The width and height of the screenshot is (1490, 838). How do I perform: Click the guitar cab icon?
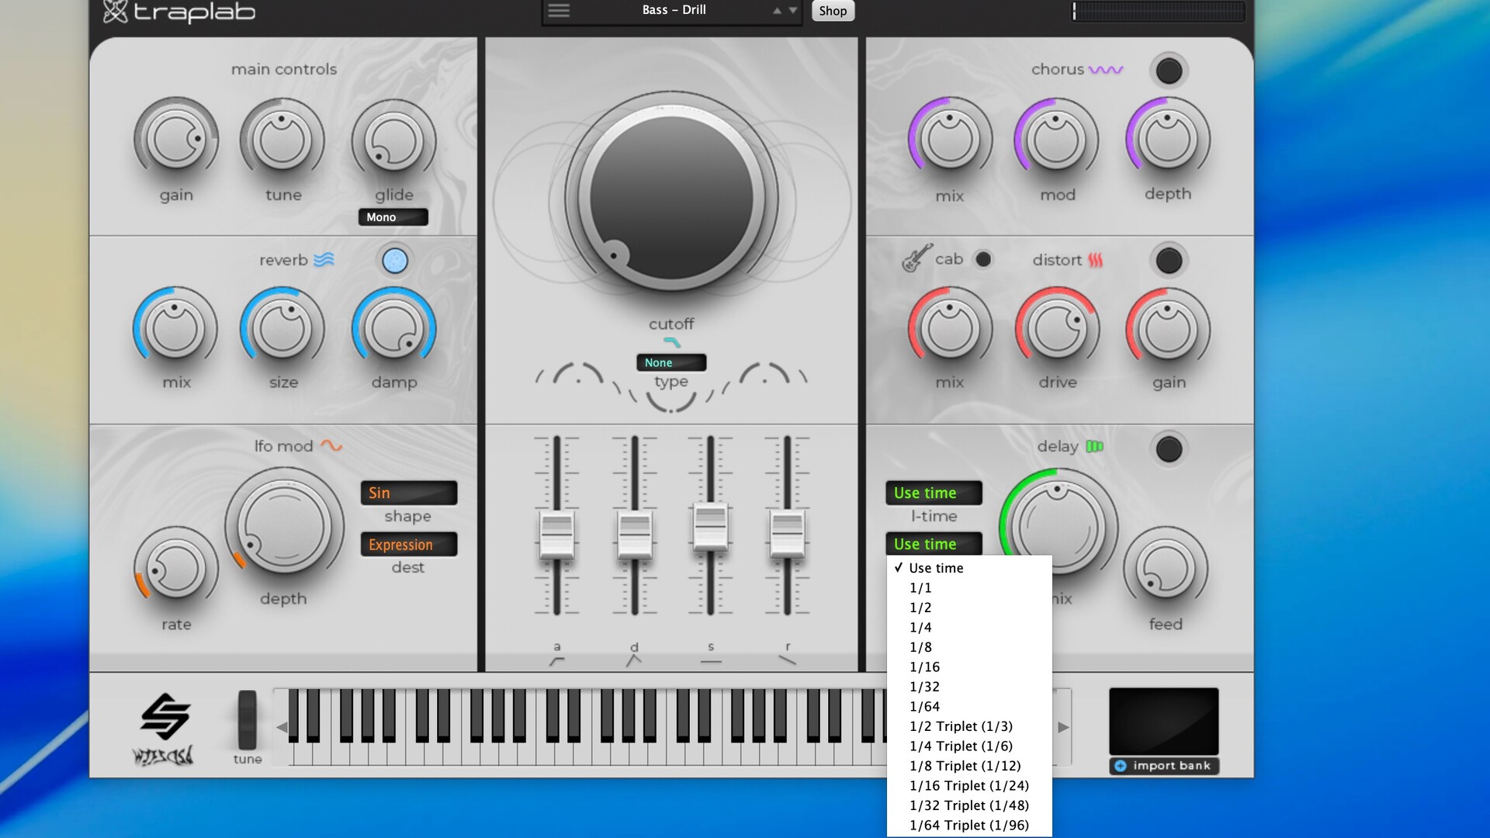point(917,258)
